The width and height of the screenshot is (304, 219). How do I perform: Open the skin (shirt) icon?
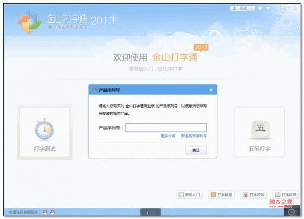tap(268, 8)
